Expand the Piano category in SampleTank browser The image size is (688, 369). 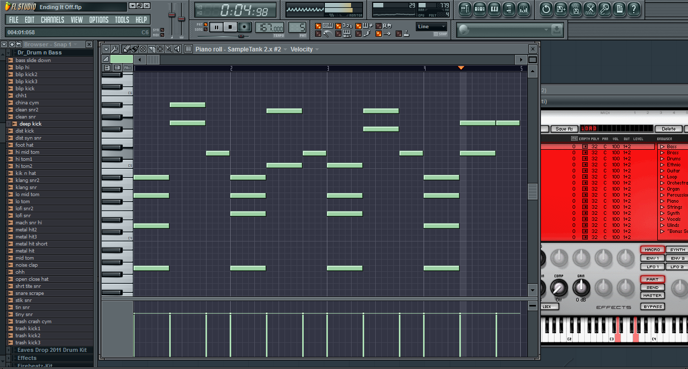[x=662, y=201]
